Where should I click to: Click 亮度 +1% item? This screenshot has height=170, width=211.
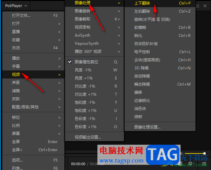click(x=94, y=78)
